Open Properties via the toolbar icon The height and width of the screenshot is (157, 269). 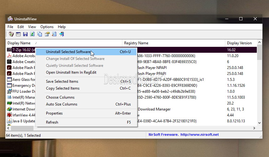click(47, 34)
